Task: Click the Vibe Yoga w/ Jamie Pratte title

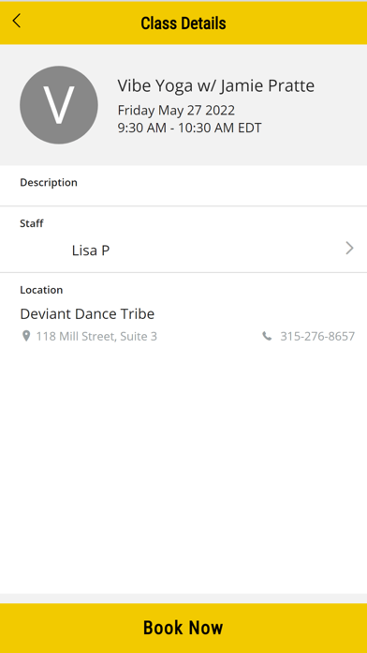Action: pyautogui.click(x=215, y=85)
